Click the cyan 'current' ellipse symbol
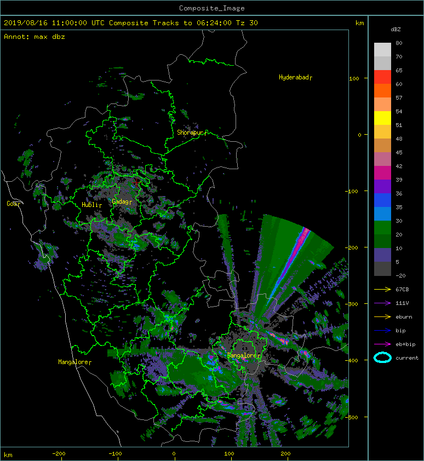 point(382,358)
